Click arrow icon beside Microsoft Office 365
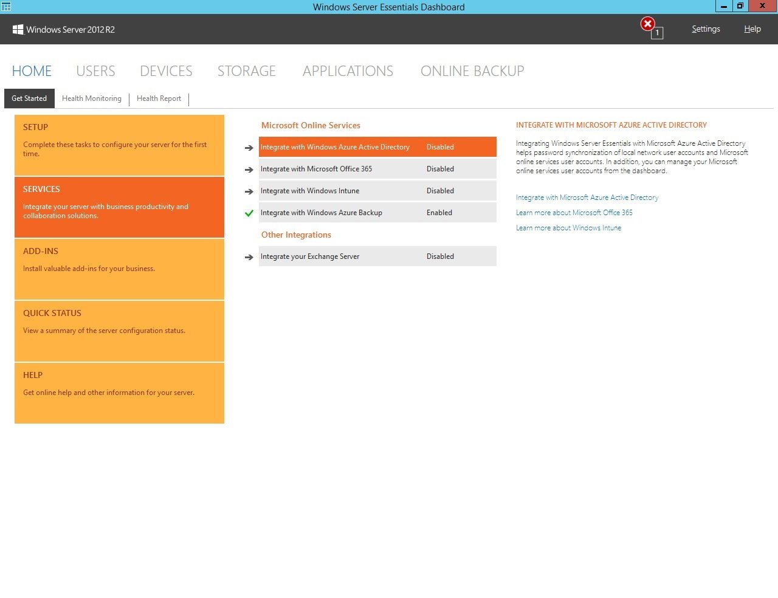This screenshot has height=598, width=778. 249,170
